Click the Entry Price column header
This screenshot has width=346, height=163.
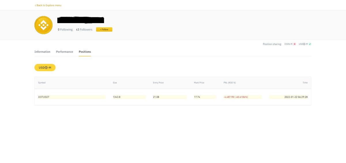158,83
